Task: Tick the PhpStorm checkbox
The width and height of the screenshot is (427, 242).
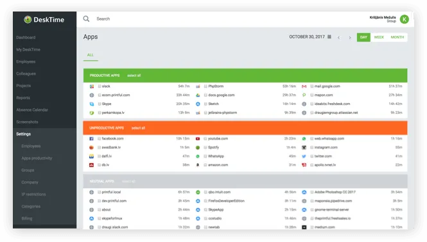Action: pos(205,86)
